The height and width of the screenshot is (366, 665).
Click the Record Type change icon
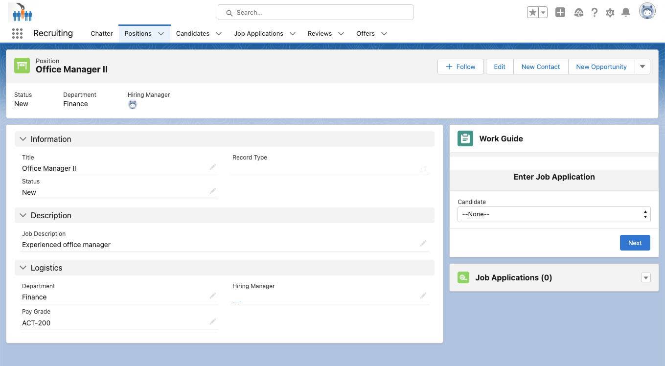pyautogui.click(x=423, y=169)
